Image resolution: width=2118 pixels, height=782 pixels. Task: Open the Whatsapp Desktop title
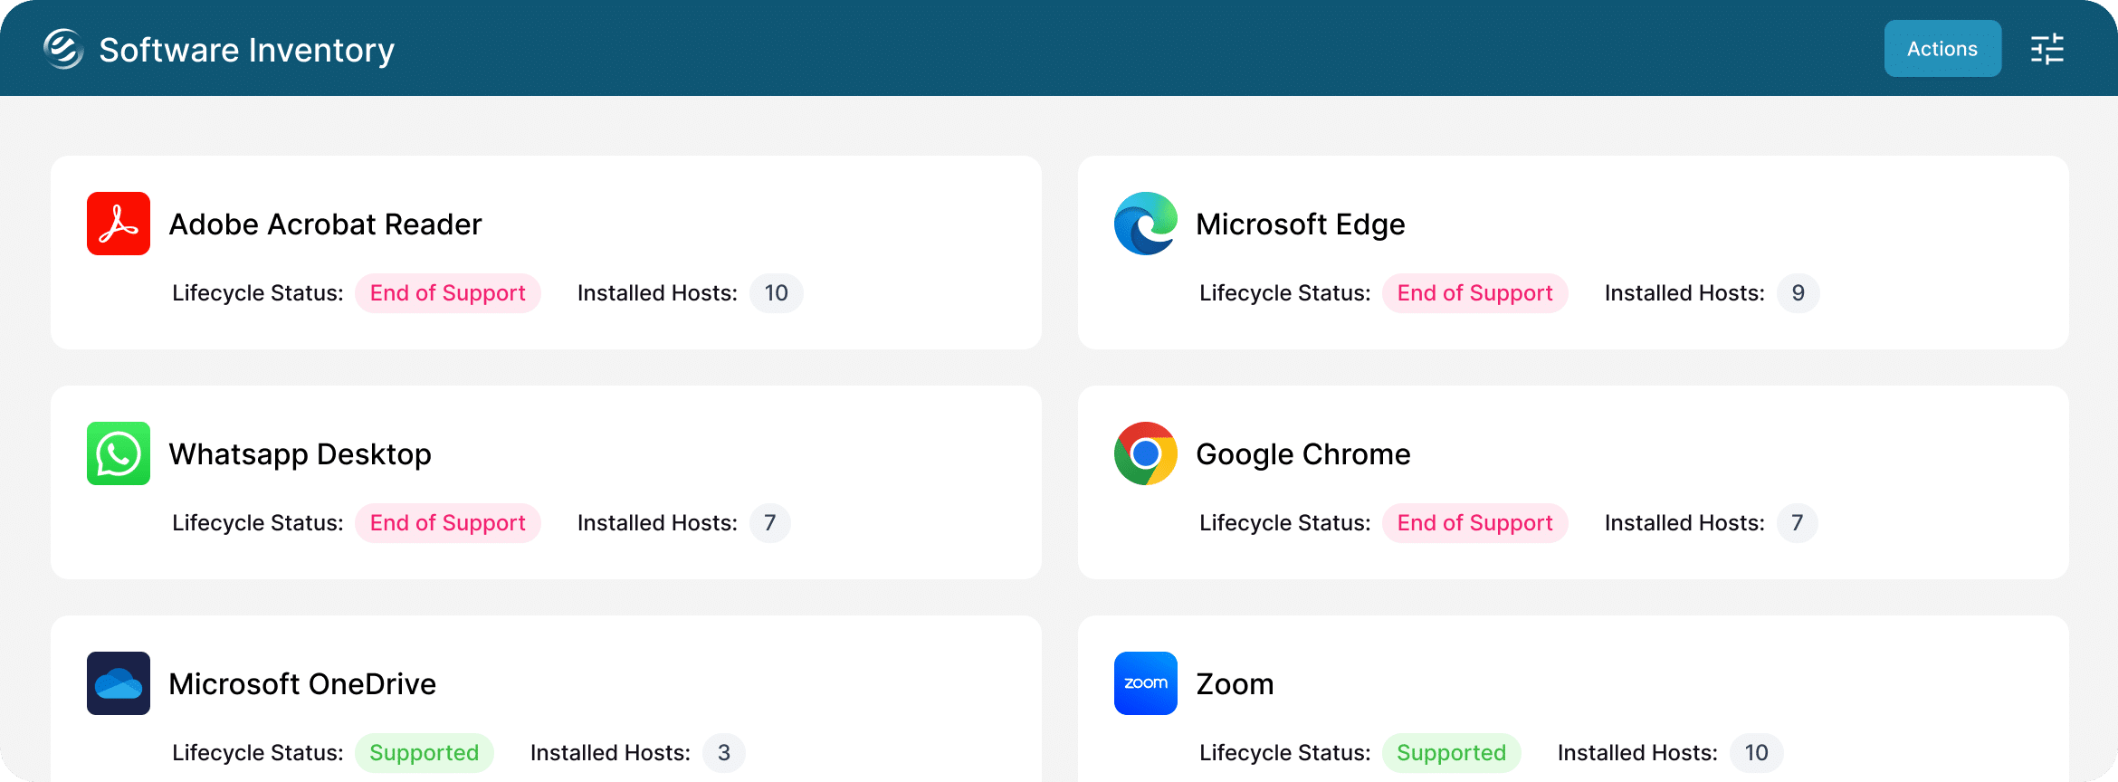[301, 454]
